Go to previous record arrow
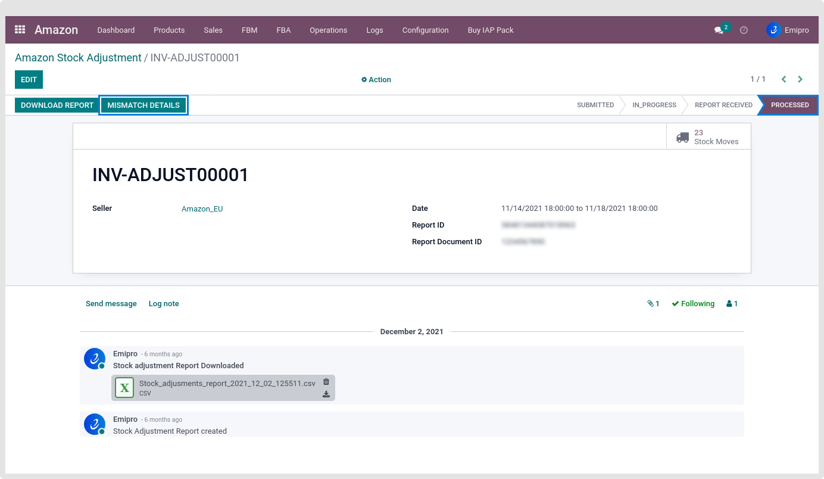The width and height of the screenshot is (824, 479). click(784, 79)
